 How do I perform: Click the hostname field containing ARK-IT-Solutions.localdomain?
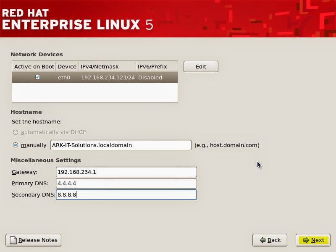point(121,145)
